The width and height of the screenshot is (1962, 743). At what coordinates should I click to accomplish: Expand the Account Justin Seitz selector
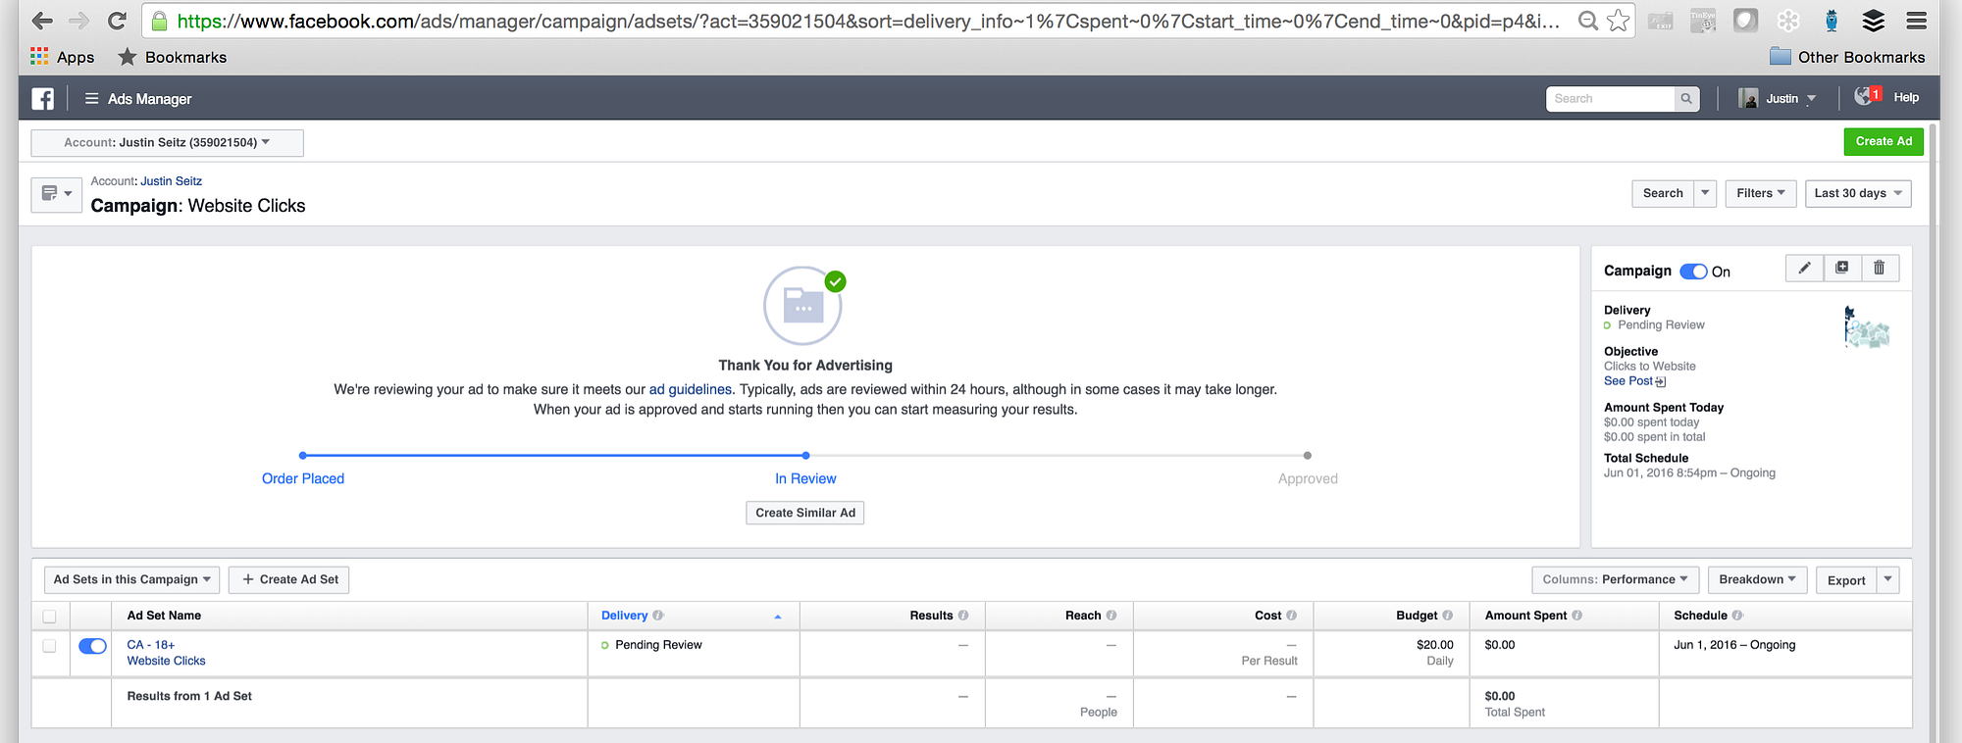pyautogui.click(x=167, y=142)
